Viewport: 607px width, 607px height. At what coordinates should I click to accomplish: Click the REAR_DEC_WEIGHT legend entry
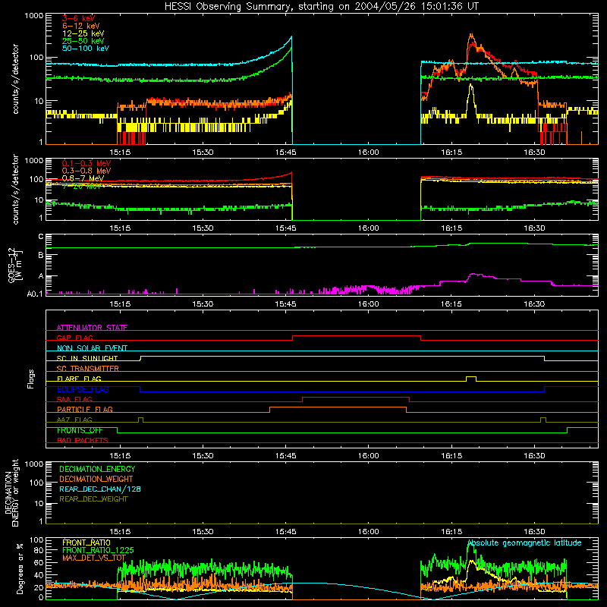[93, 499]
